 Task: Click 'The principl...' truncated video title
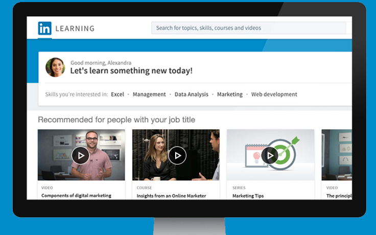click(x=338, y=196)
